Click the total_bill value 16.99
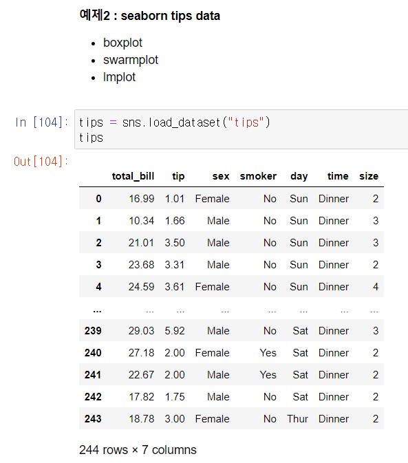The height and width of the screenshot is (463, 408). tap(142, 199)
